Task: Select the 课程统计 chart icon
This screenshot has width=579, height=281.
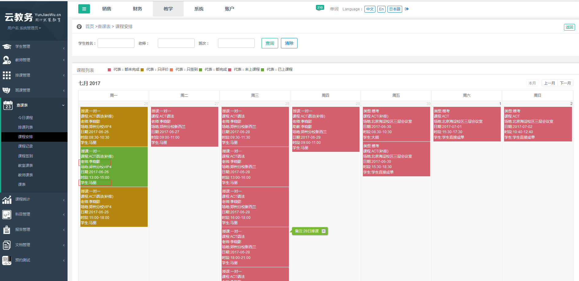Action: point(7,200)
